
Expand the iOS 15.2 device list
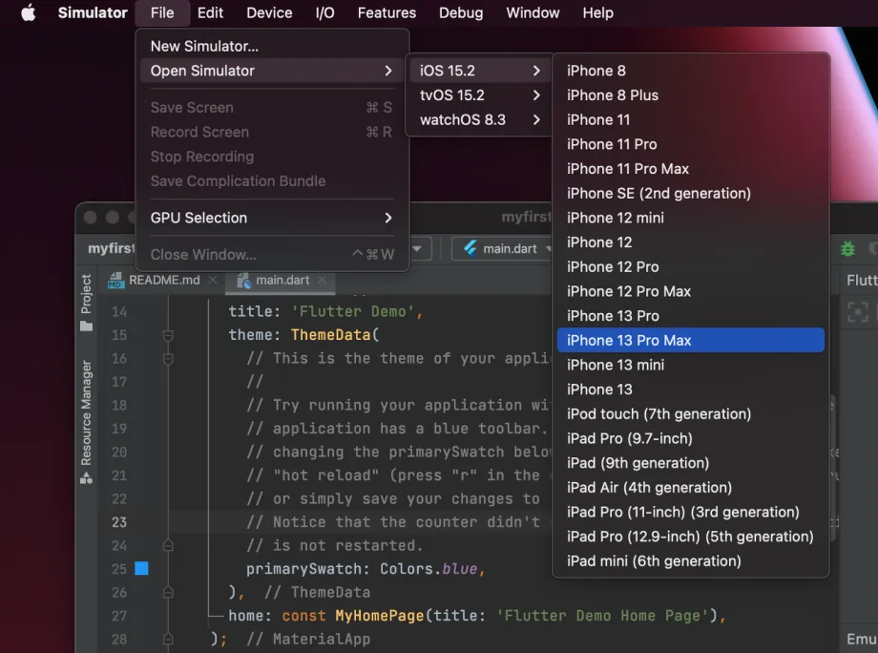480,71
